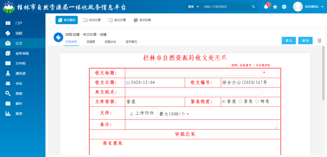Screen dimensions: 327x157
Task: Open the 发文拟稿 tab
Action: click(x=142, y=20)
